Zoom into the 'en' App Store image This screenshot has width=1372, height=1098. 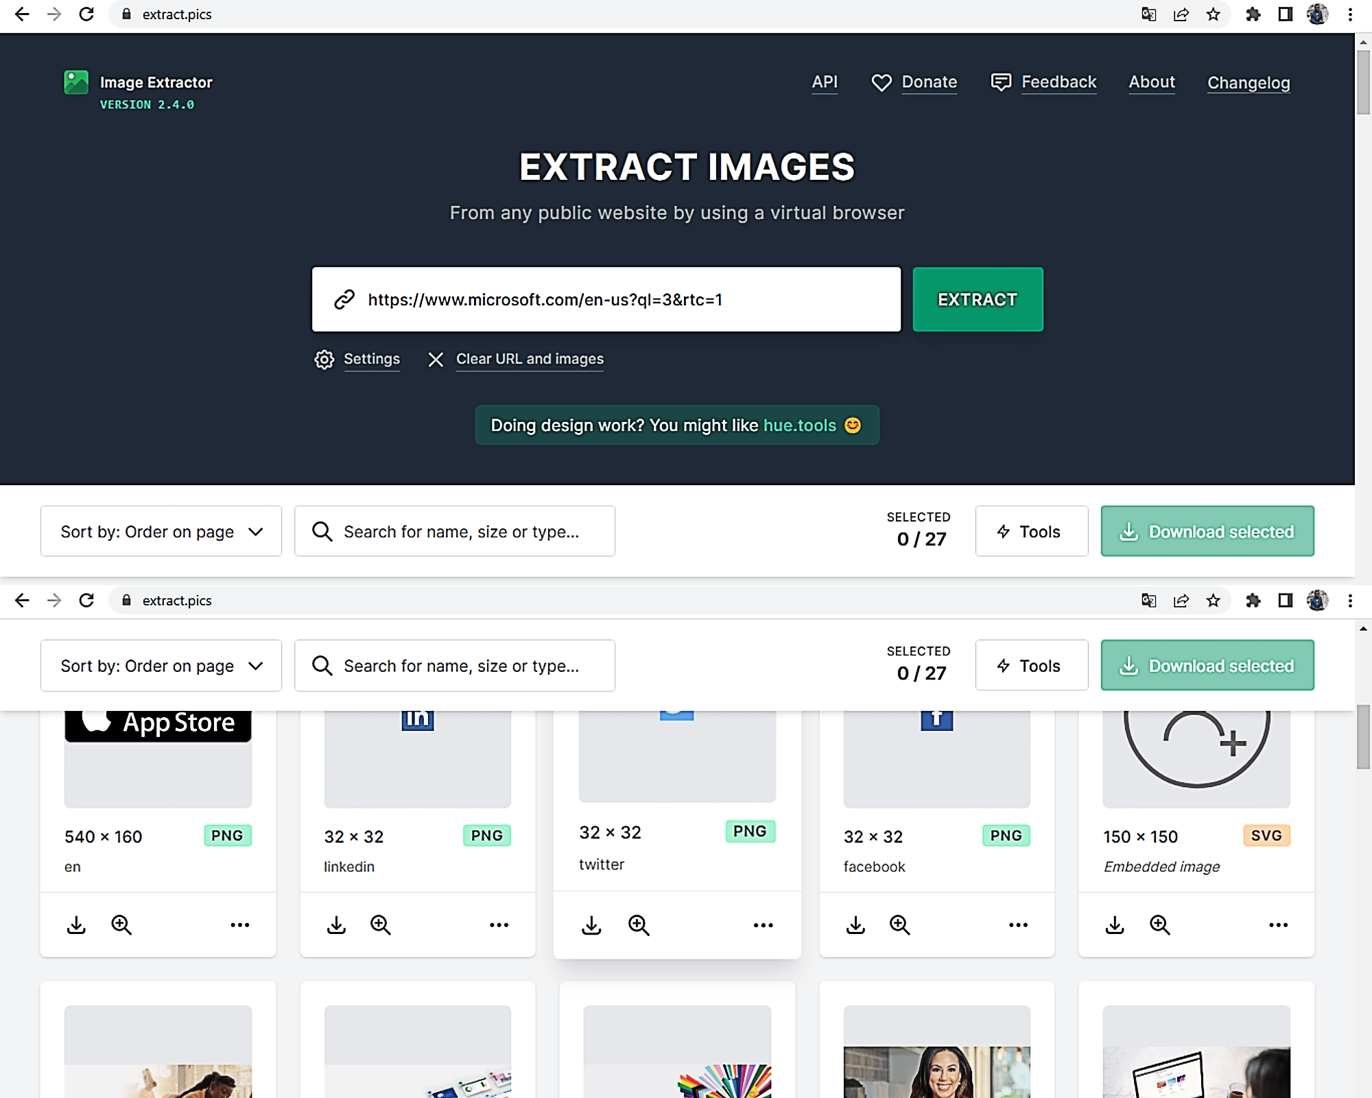tap(121, 925)
